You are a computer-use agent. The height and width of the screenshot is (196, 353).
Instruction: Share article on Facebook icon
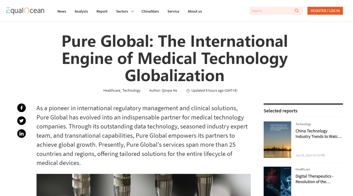(x=21, y=108)
